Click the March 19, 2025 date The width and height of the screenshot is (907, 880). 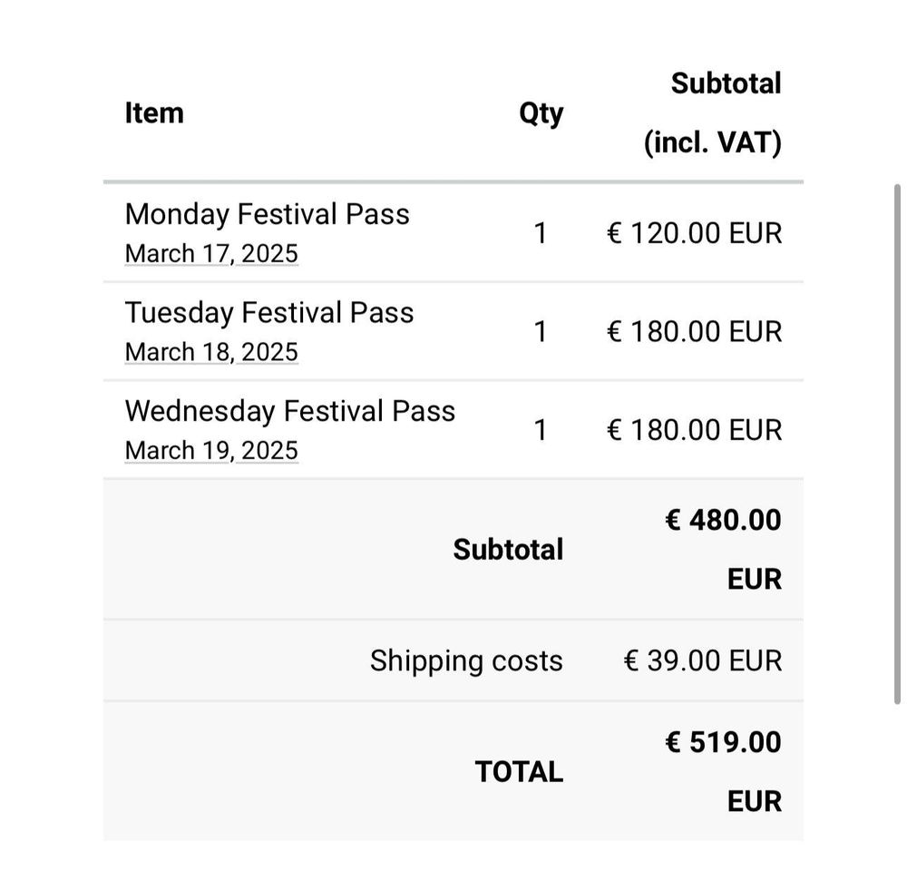[211, 451]
